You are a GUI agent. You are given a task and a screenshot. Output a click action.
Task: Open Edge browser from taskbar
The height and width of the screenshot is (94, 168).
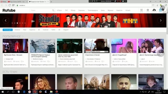[24, 92]
